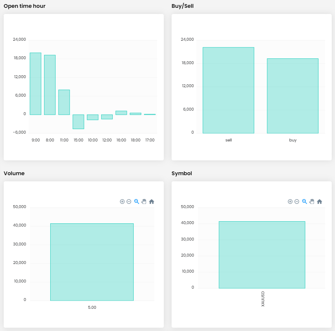Select the buy bar in Buy/Sell chart

click(293, 96)
